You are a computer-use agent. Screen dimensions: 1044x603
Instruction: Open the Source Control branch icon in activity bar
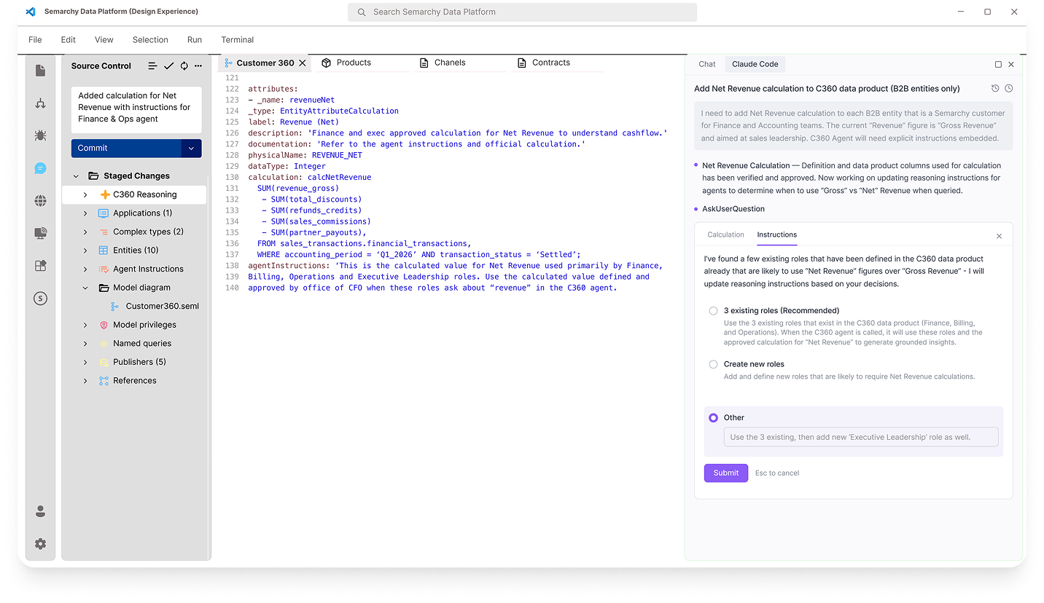coord(40,103)
